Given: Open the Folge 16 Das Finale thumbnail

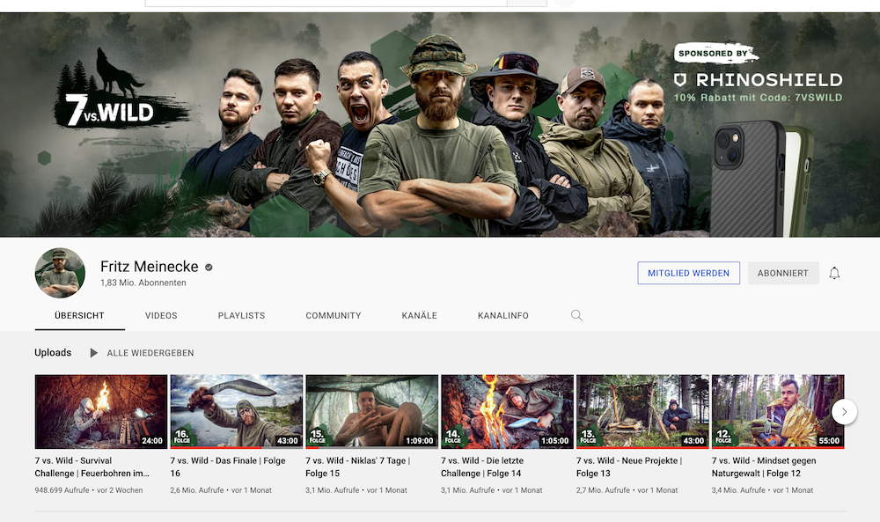Looking at the screenshot, I should [x=236, y=411].
